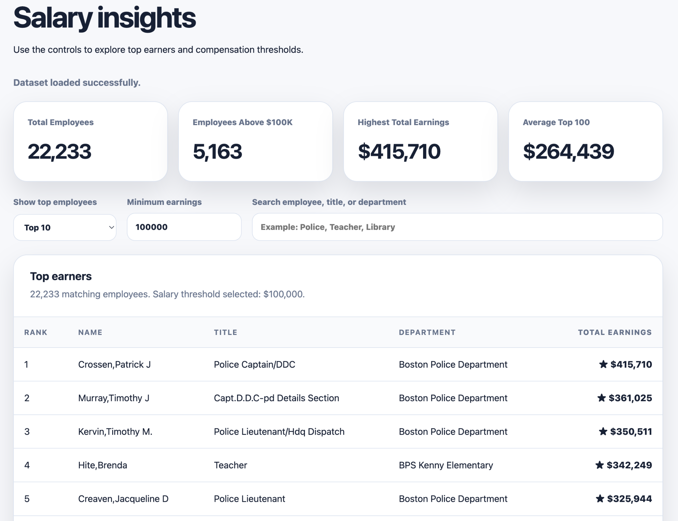Select the name Creaven,Jacqueline D

tap(123, 499)
